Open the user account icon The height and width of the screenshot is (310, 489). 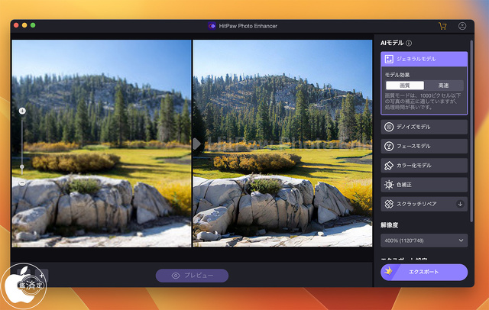(462, 26)
